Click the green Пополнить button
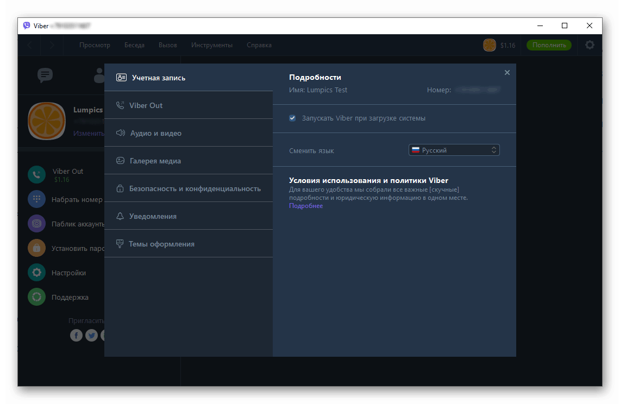The width and height of the screenshot is (620, 404). 549,45
